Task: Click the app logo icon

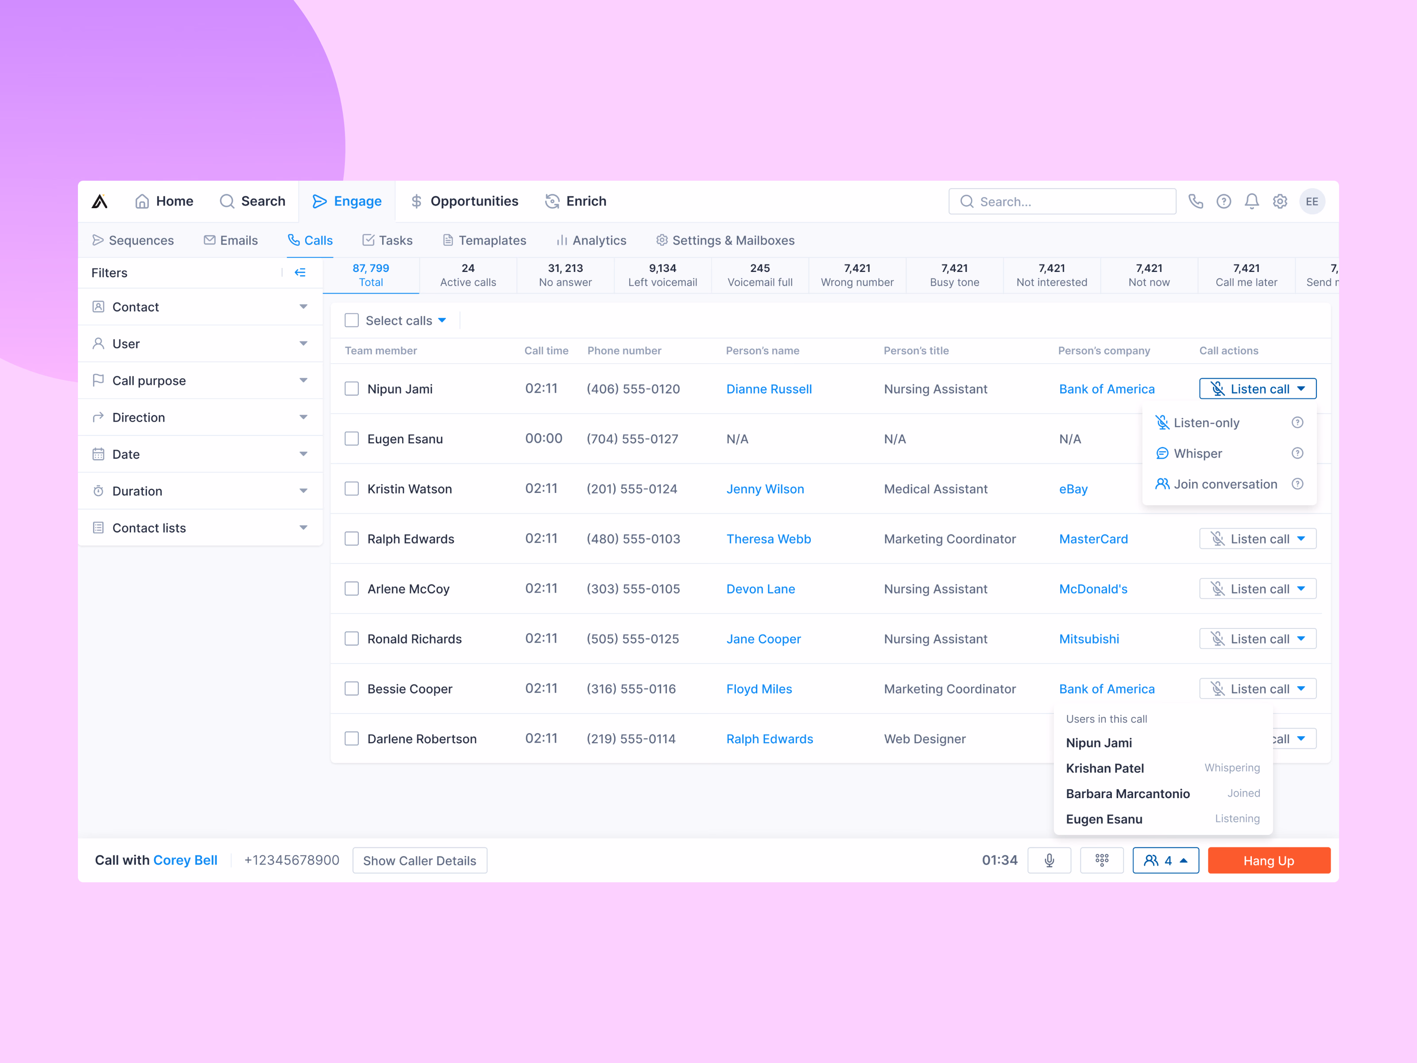Action: [99, 201]
